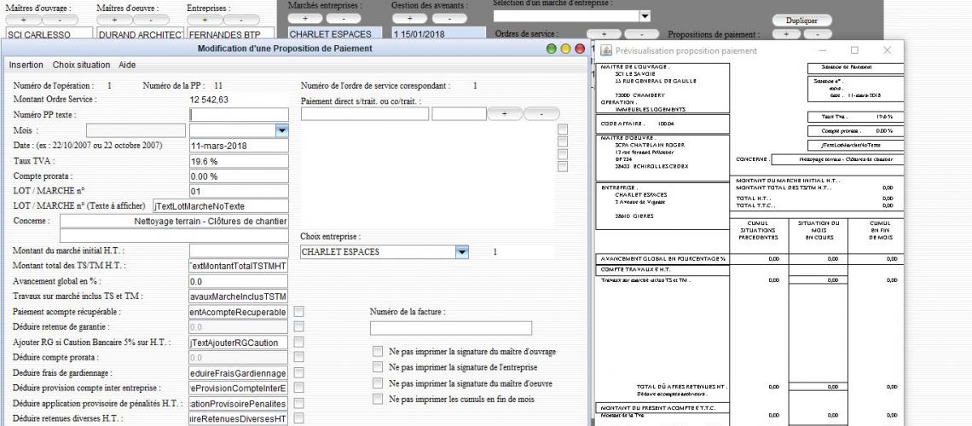Click Taux TVA field showing 19.6 %
This screenshot has width=972, height=426.
(239, 161)
